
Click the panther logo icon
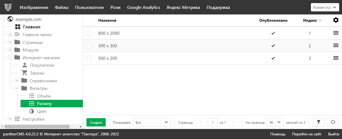coord(8,7)
